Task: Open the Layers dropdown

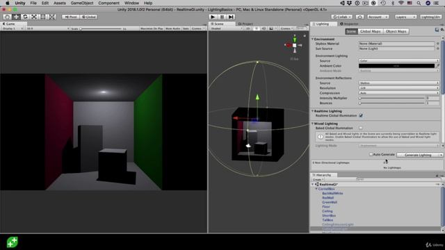Action: (x=405, y=17)
